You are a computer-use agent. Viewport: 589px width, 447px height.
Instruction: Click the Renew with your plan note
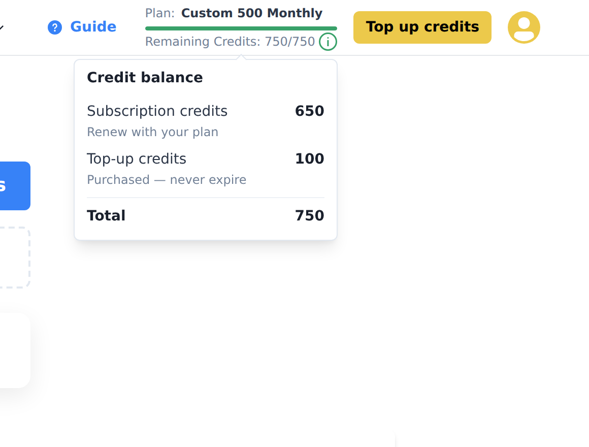(152, 132)
